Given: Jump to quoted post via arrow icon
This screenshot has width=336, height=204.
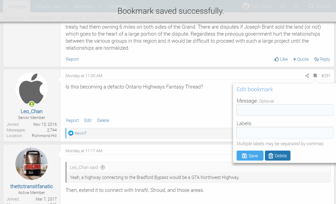Looking at the screenshot, I should coord(103,167).
